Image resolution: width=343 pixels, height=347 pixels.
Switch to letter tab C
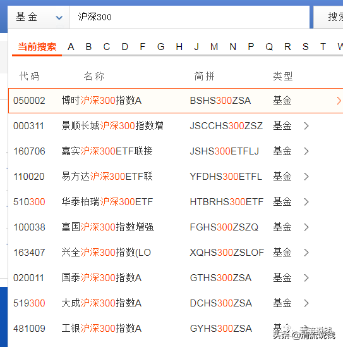tap(107, 47)
